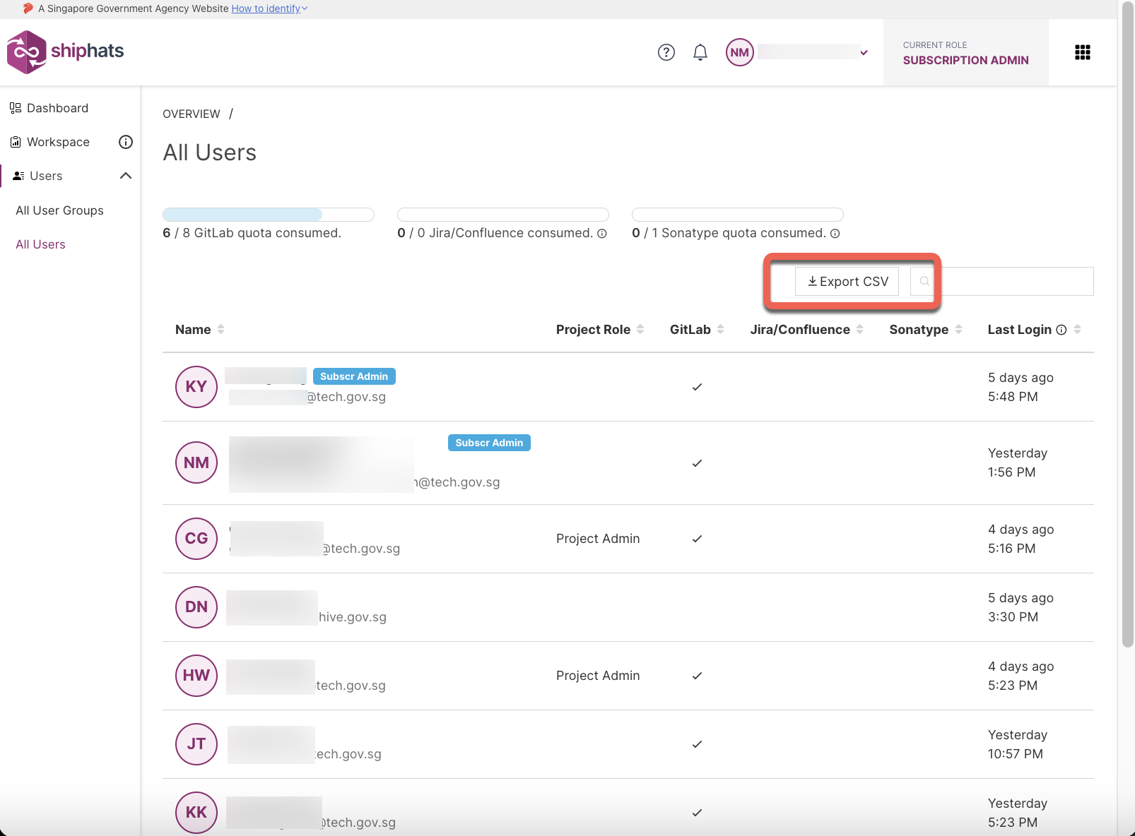Select All User Groups in sidebar
Screen dimensions: 1135x836
[59, 210]
